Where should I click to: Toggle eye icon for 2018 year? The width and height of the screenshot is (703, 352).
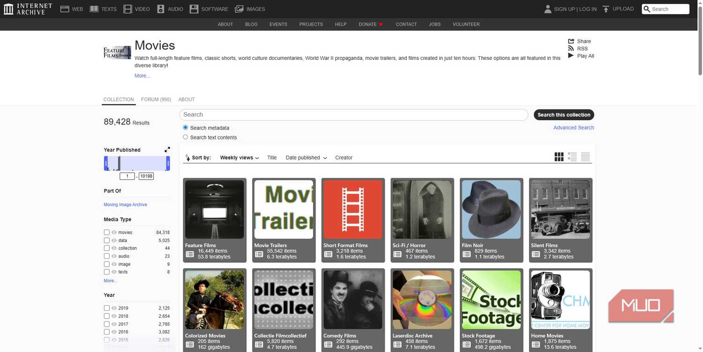point(114,316)
